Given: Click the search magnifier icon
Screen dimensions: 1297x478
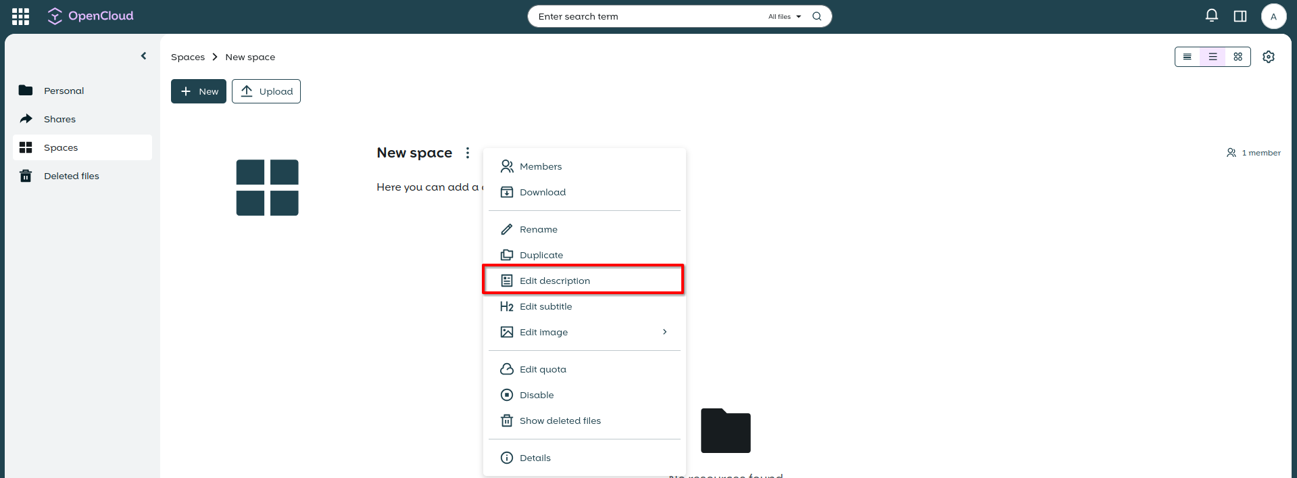Looking at the screenshot, I should pos(816,16).
